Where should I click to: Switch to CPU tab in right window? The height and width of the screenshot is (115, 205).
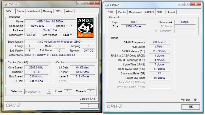click(x=110, y=12)
